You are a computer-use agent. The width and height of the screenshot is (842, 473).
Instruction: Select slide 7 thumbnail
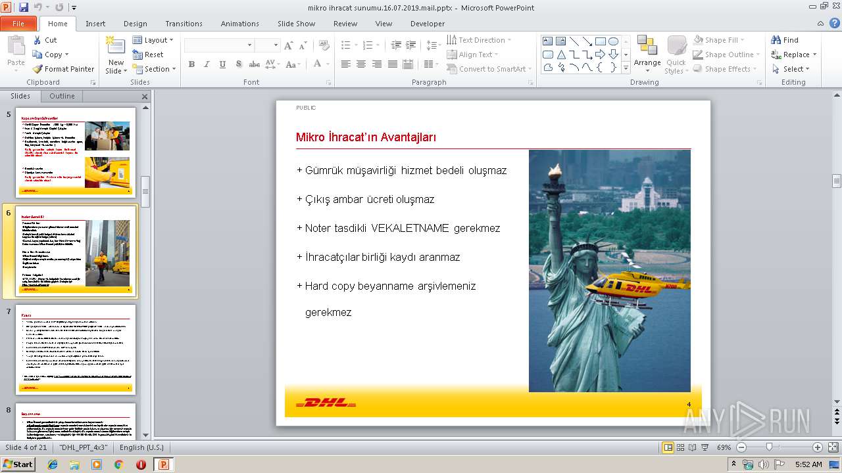point(76,349)
